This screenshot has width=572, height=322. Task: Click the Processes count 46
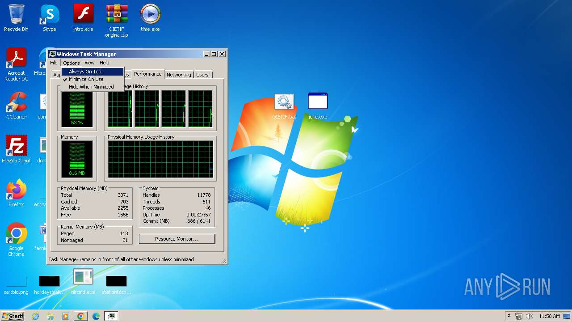click(208, 208)
